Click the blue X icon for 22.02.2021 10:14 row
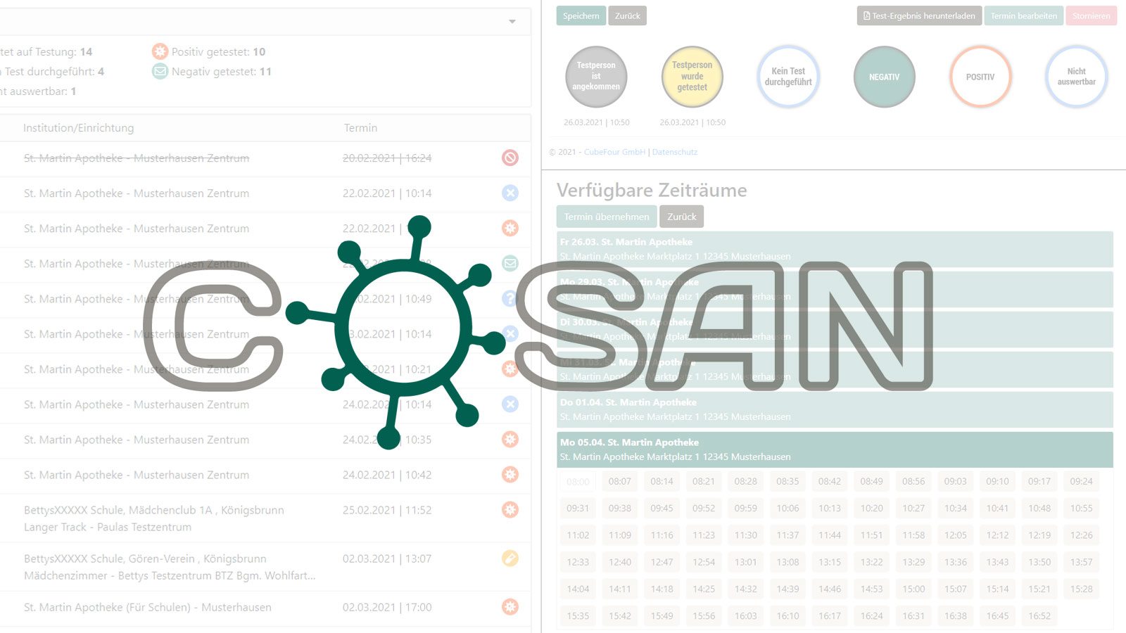 point(510,193)
